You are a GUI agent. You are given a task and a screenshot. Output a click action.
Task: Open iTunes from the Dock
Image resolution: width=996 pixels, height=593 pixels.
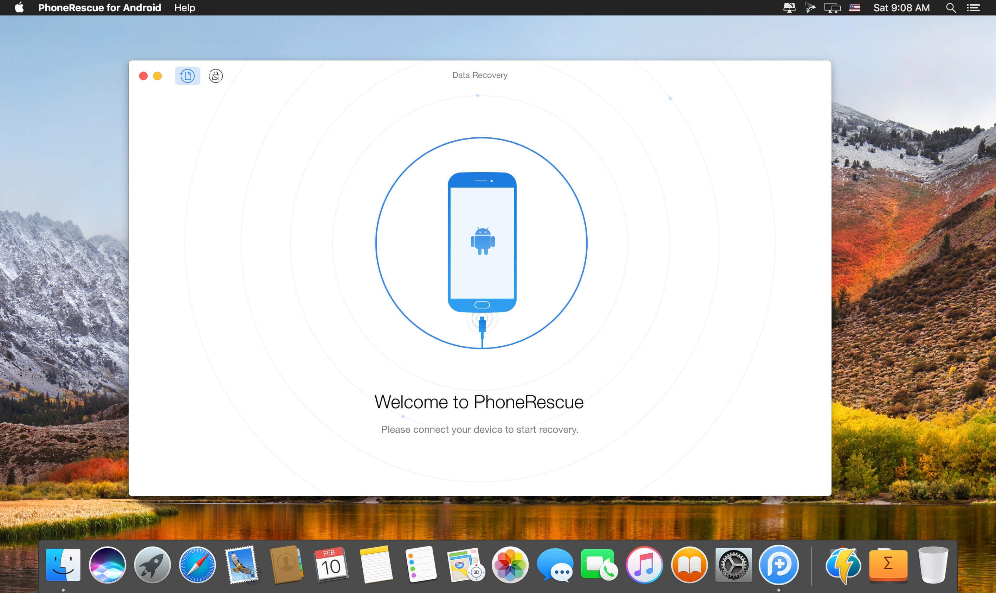click(644, 565)
